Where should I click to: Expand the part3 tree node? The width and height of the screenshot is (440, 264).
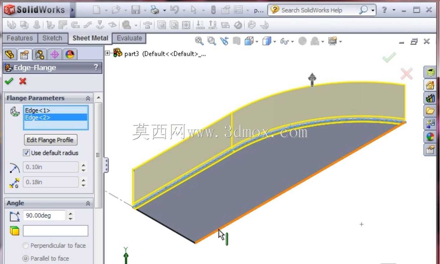(x=108, y=53)
